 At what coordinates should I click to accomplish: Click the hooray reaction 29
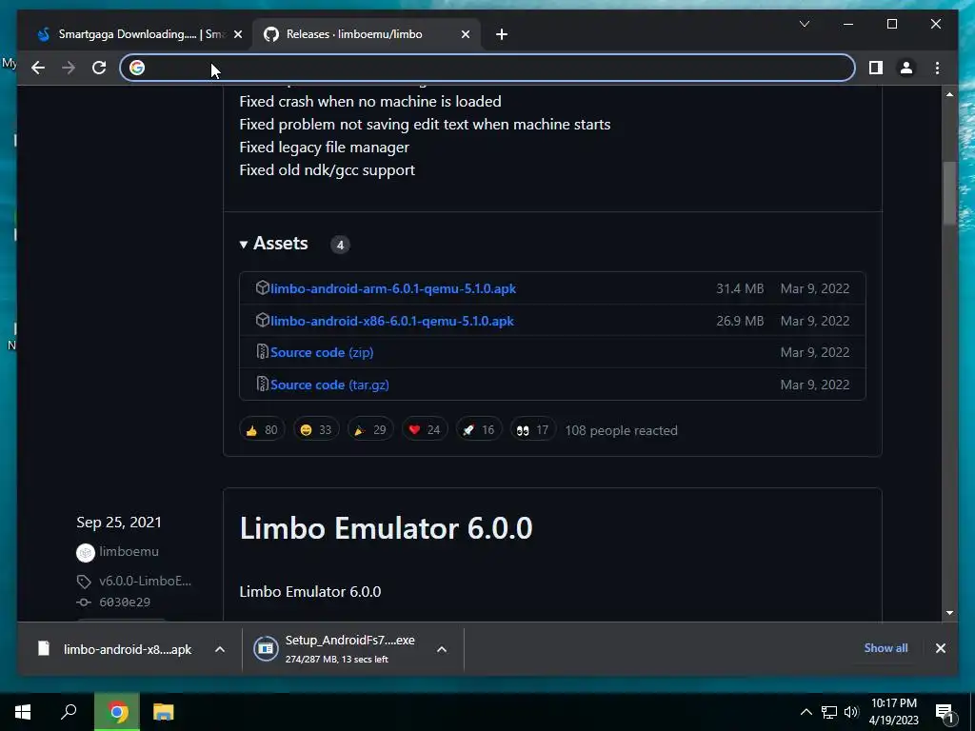370,429
